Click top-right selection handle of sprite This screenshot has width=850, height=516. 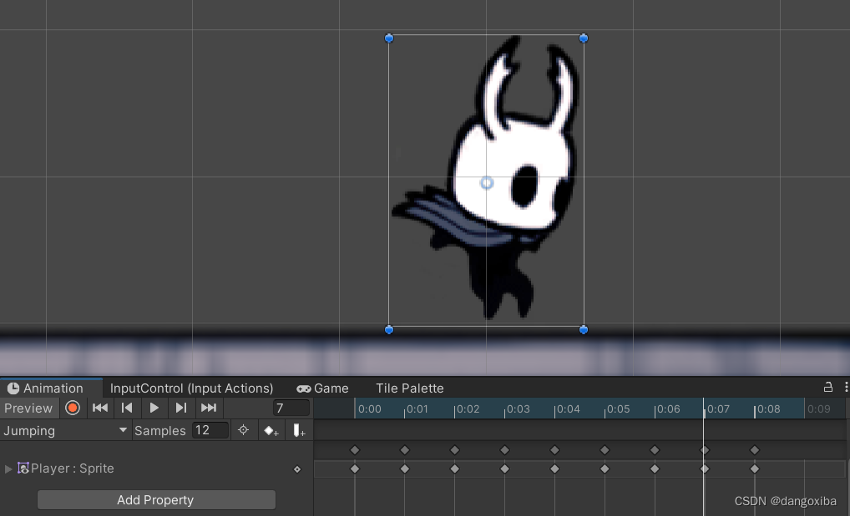[x=584, y=38]
